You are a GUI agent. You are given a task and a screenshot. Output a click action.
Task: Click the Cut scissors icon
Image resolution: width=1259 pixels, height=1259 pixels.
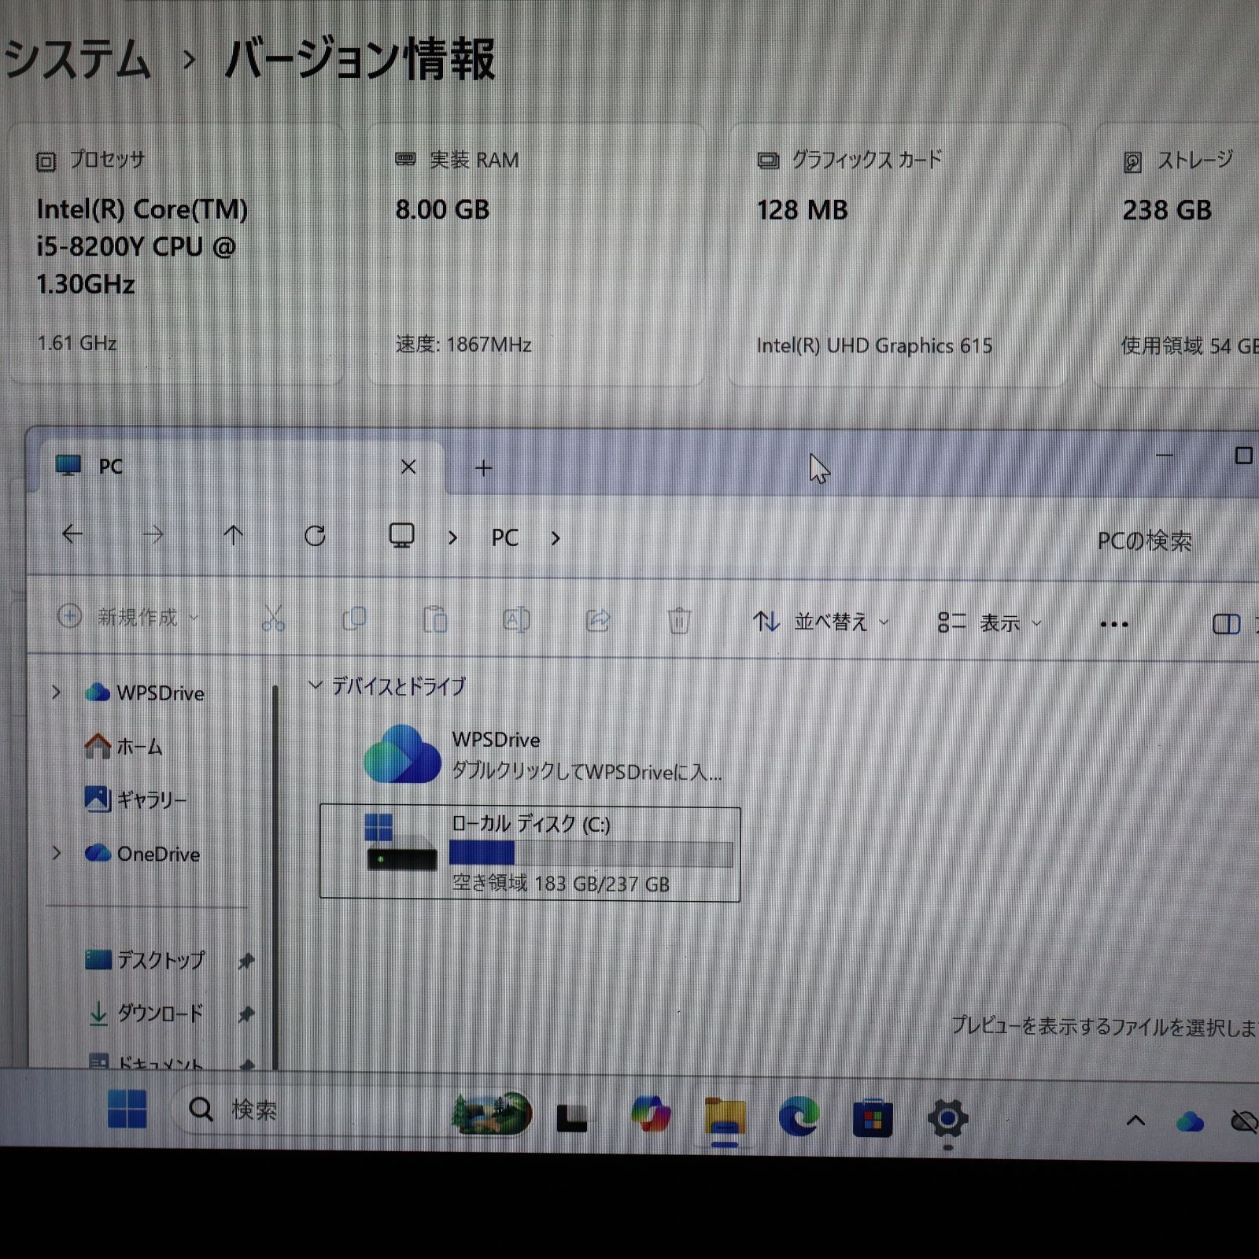(273, 619)
